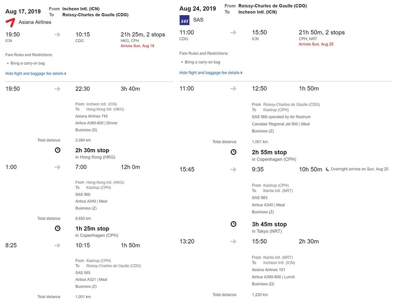397x303 pixels.
Task: Click the SAS airline logo
Action: 184,20
